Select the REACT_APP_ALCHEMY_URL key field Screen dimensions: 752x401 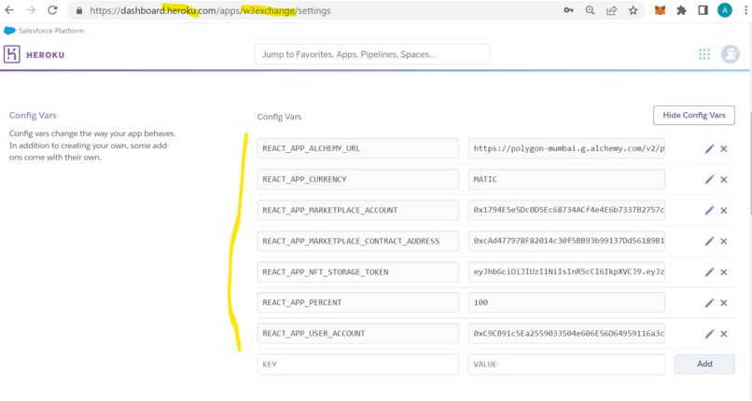tap(357, 148)
